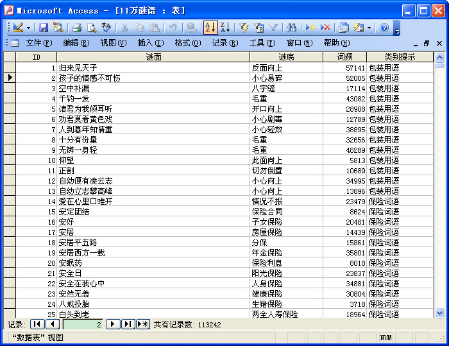Open the 帮助(H) menu
The height and width of the screenshot is (346, 449).
[337, 43]
